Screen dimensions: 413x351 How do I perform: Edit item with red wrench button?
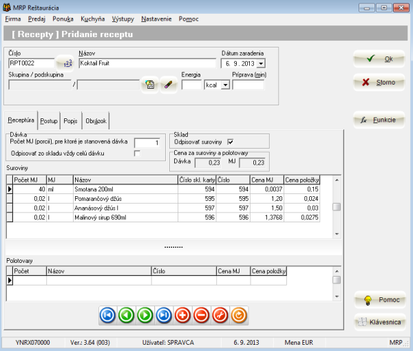tap(220, 315)
